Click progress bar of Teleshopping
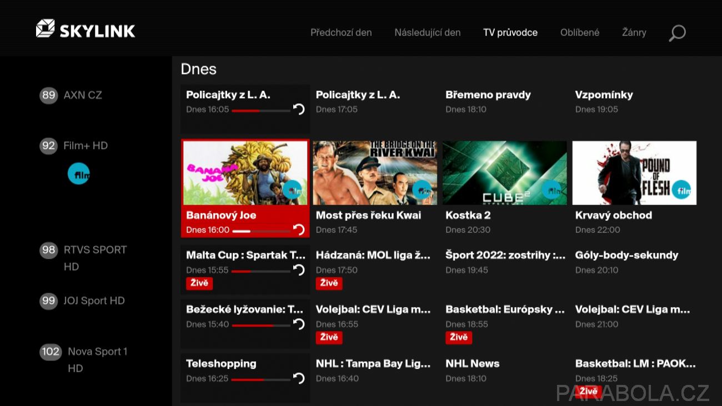722x406 pixels. point(261,380)
